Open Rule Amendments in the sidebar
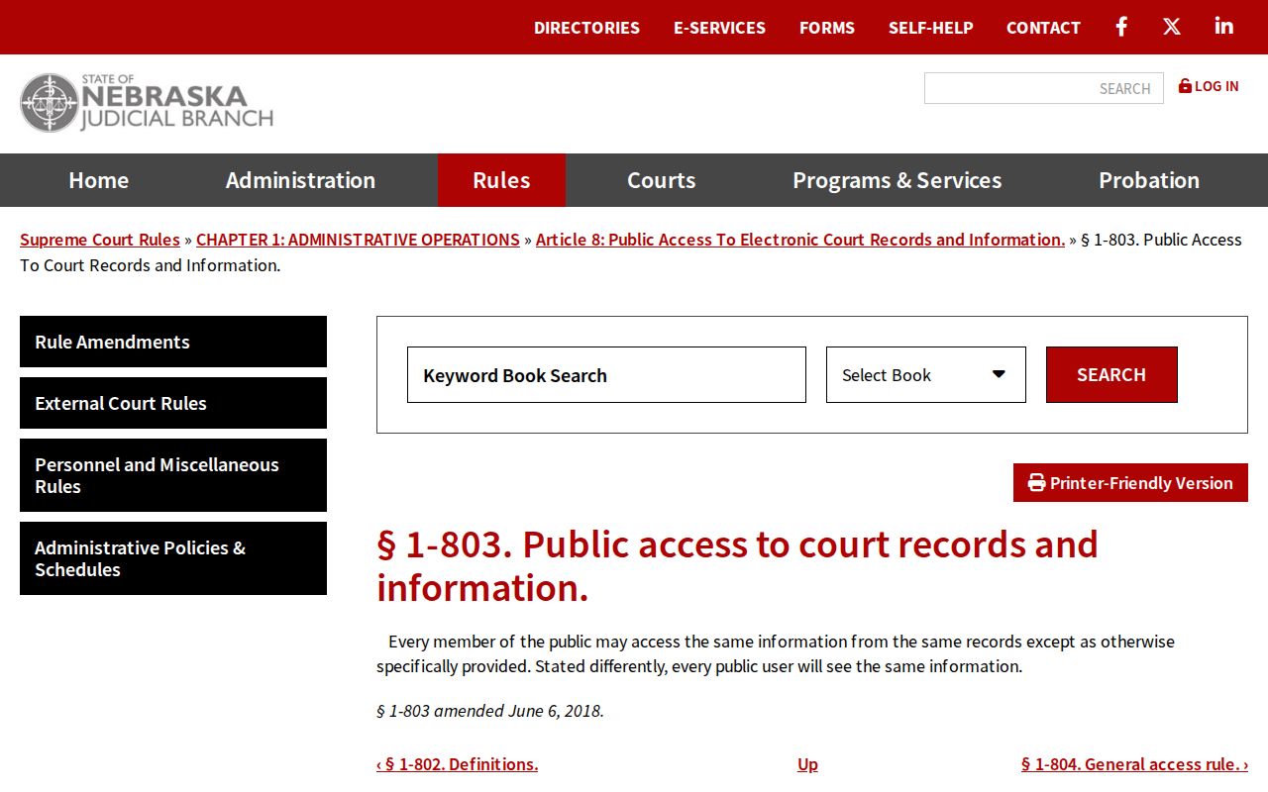This screenshot has height=792, width=1268. pyautogui.click(x=173, y=342)
